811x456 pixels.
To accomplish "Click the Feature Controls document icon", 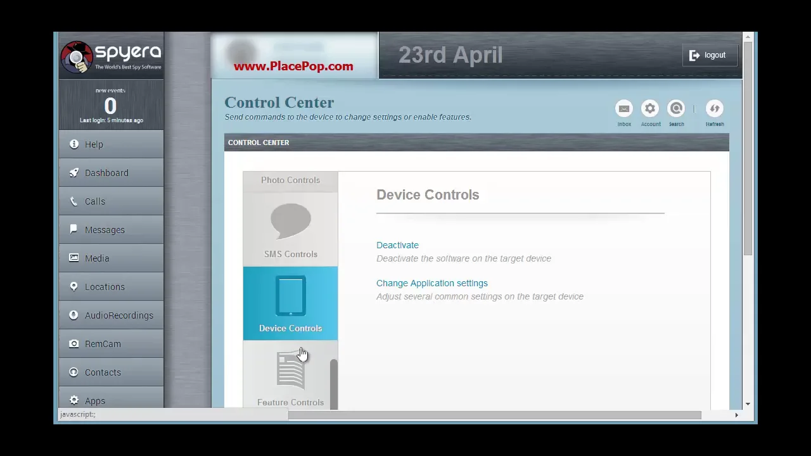I will (x=291, y=370).
